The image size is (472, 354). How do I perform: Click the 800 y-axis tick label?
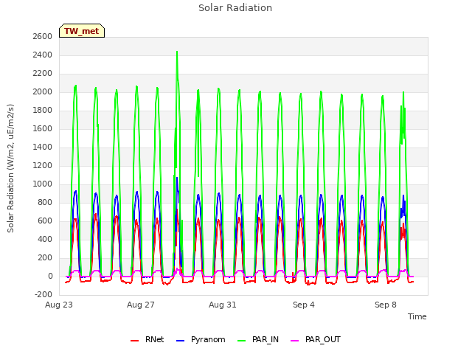pyautogui.click(x=44, y=202)
